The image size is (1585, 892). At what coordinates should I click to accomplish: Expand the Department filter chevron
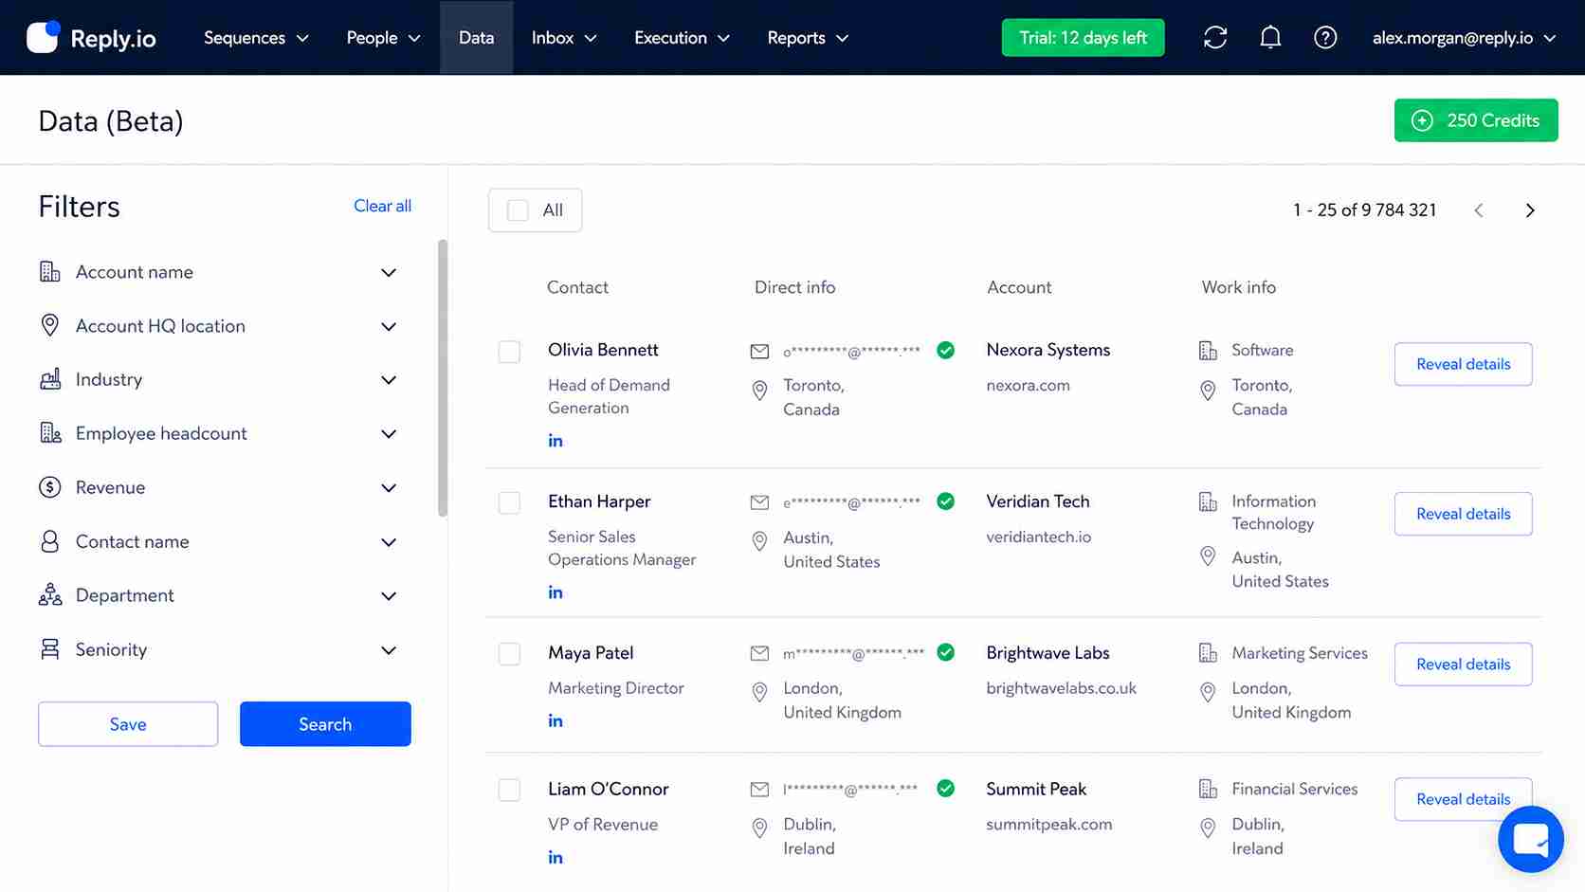(x=389, y=596)
